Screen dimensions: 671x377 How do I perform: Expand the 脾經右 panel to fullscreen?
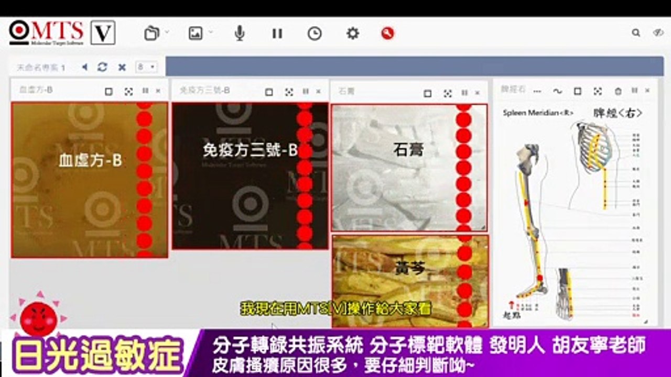[x=598, y=91]
